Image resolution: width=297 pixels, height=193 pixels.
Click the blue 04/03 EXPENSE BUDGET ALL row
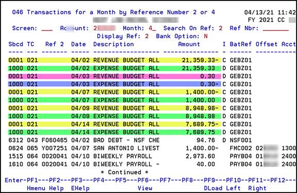click(114, 84)
